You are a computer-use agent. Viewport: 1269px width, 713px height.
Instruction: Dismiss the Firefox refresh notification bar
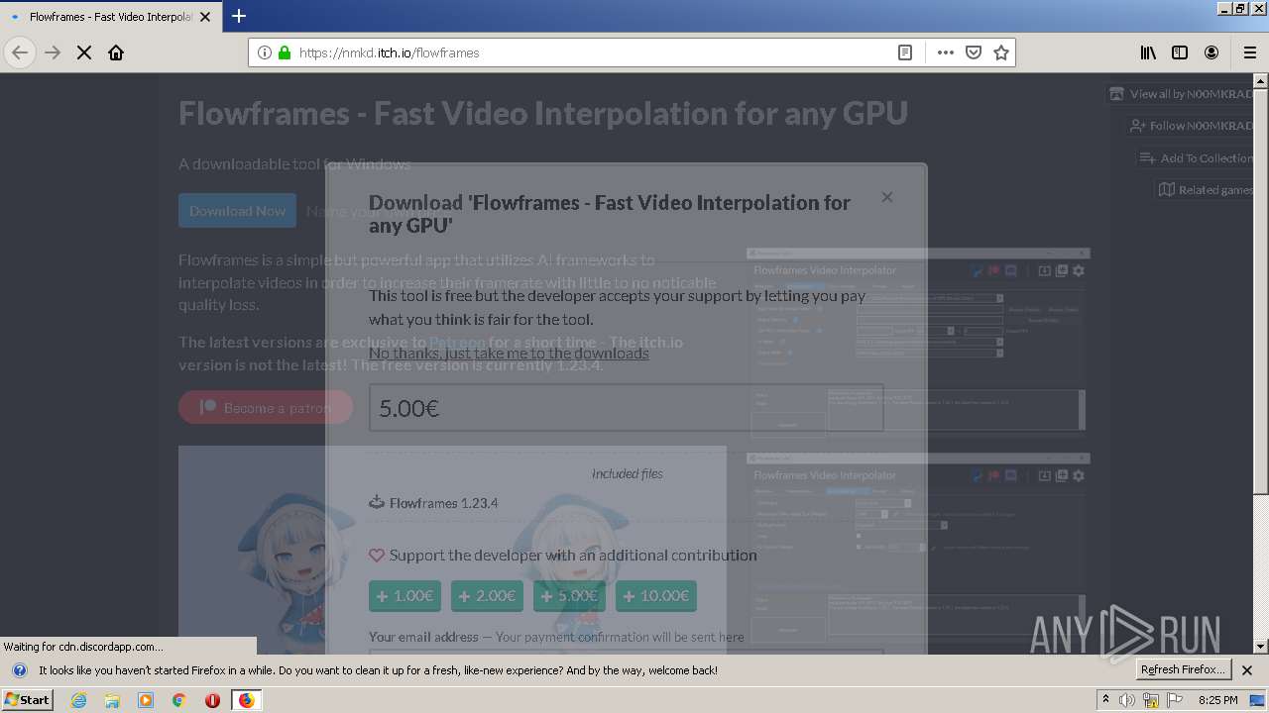click(x=1247, y=670)
